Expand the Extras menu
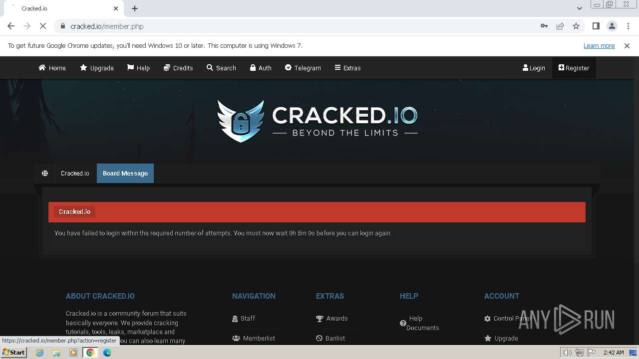 pyautogui.click(x=347, y=68)
